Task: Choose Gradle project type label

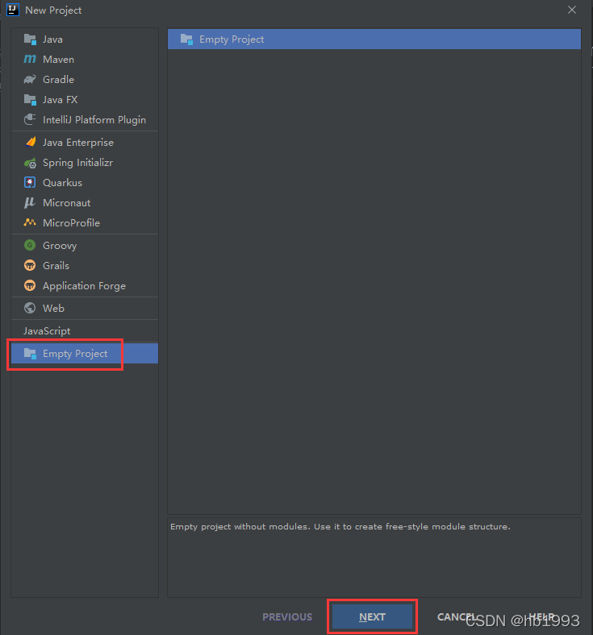Action: click(x=58, y=80)
